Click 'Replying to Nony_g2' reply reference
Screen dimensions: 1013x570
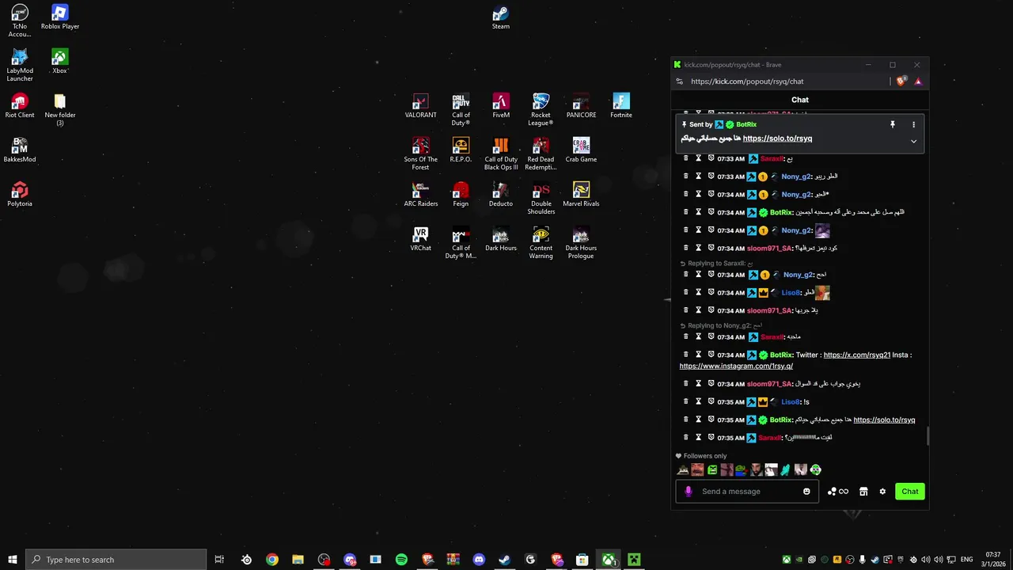tap(721, 325)
